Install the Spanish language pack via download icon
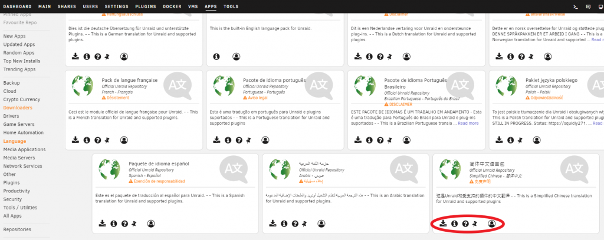Image resolution: width=604 pixels, height=240 pixels. (102, 223)
